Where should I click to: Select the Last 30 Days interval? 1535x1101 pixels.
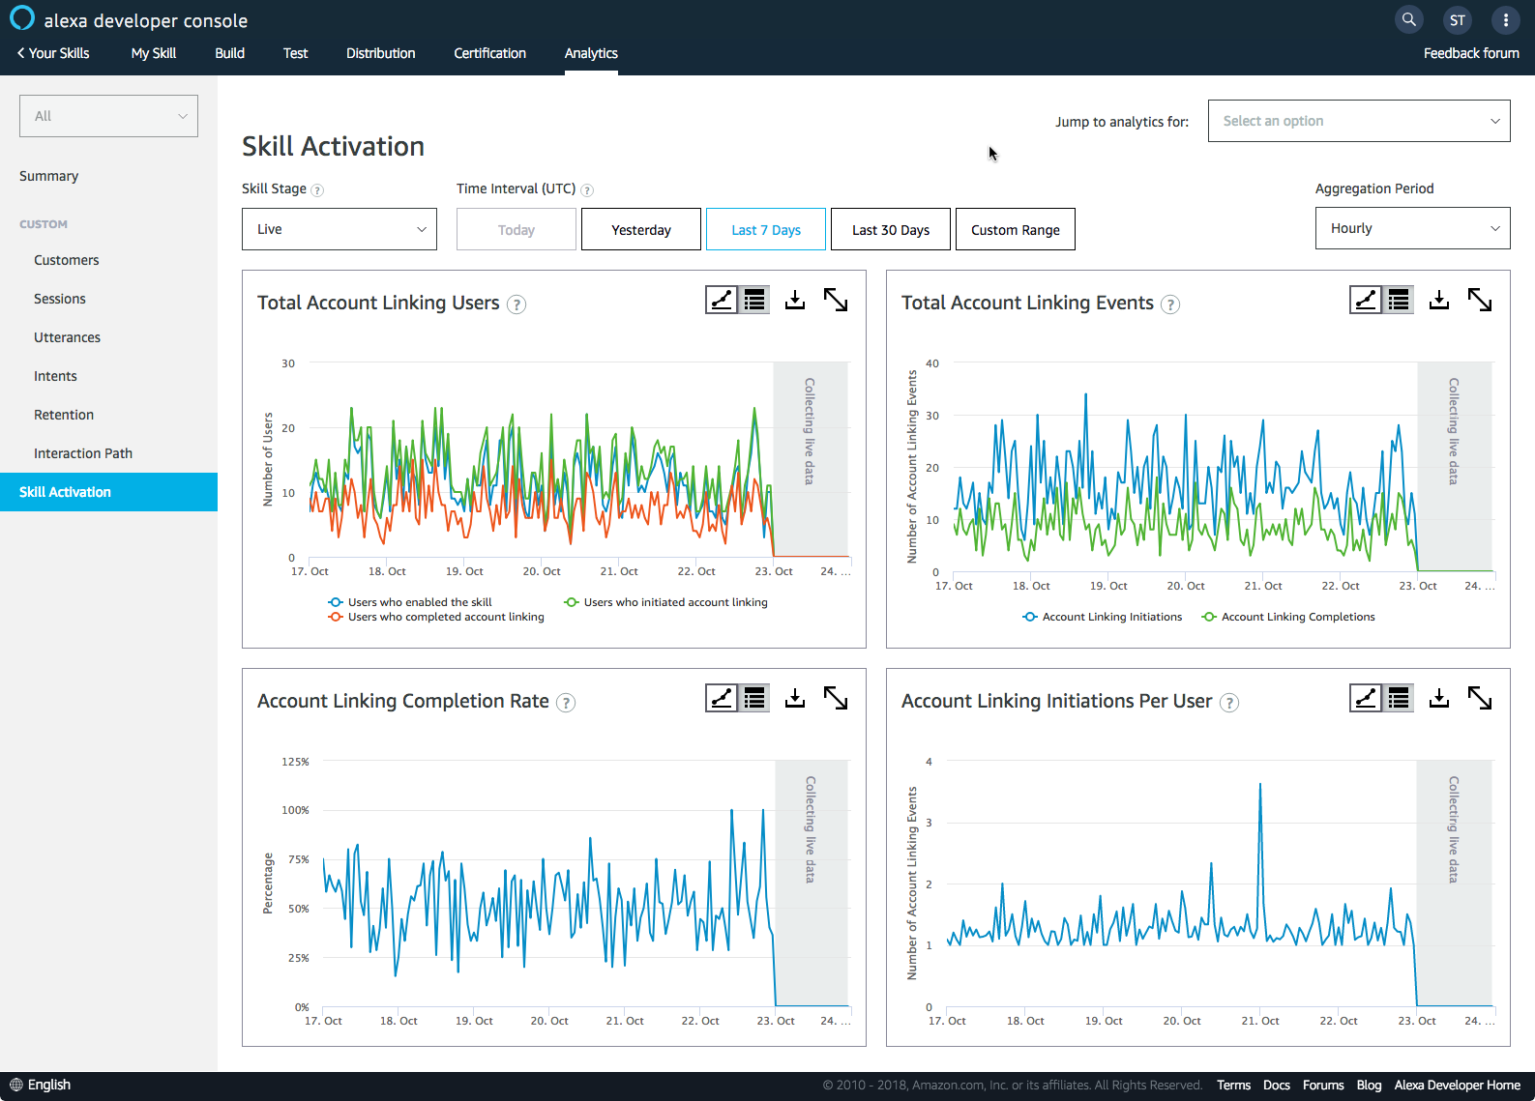890,230
